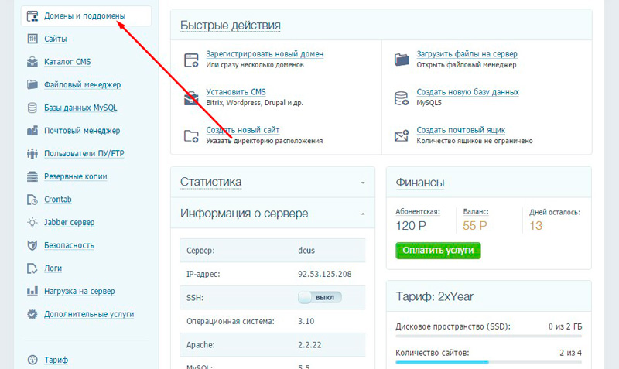This screenshot has height=369, width=619.
Task: Expand the Статистика panel
Action: pos(362,183)
